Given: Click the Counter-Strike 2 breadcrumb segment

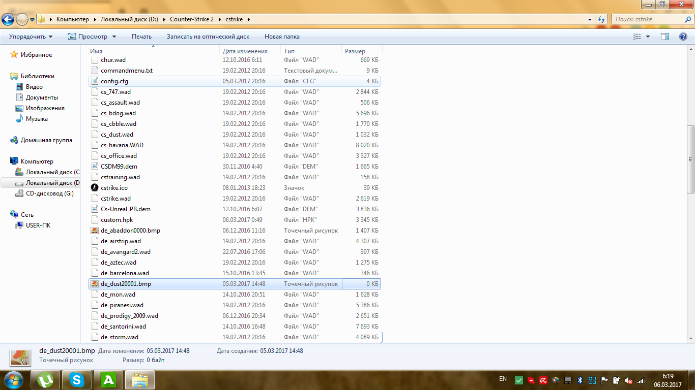Looking at the screenshot, I should pyautogui.click(x=191, y=19).
